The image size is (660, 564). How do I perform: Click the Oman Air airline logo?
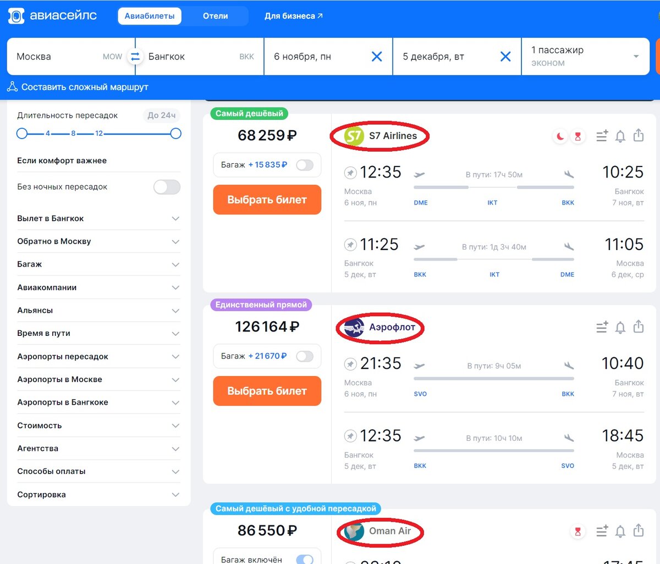pyautogui.click(x=354, y=531)
